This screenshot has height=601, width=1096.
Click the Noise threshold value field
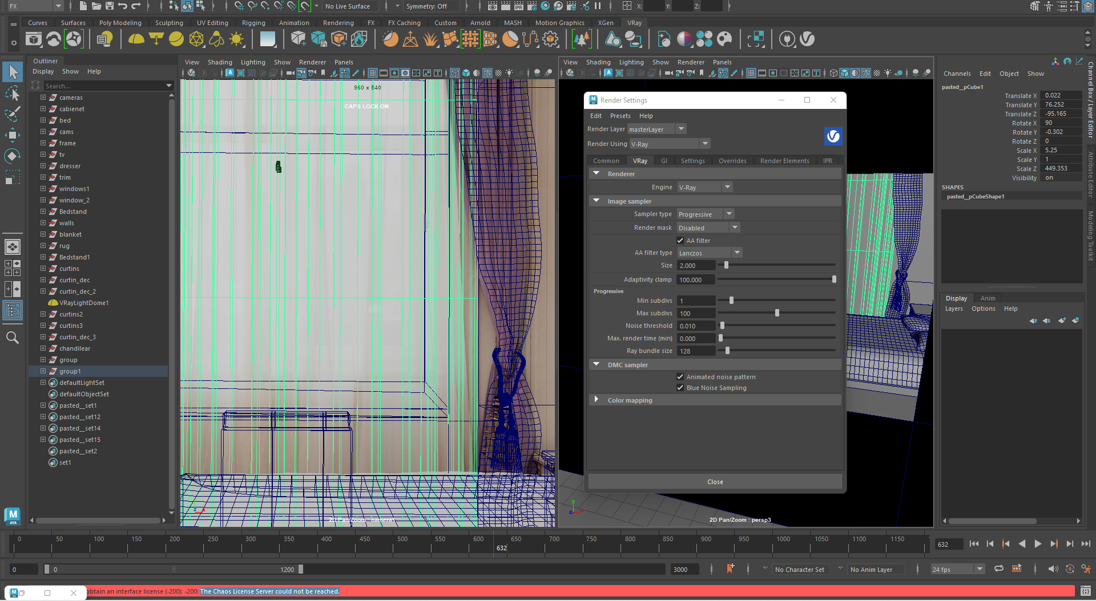pyautogui.click(x=696, y=326)
